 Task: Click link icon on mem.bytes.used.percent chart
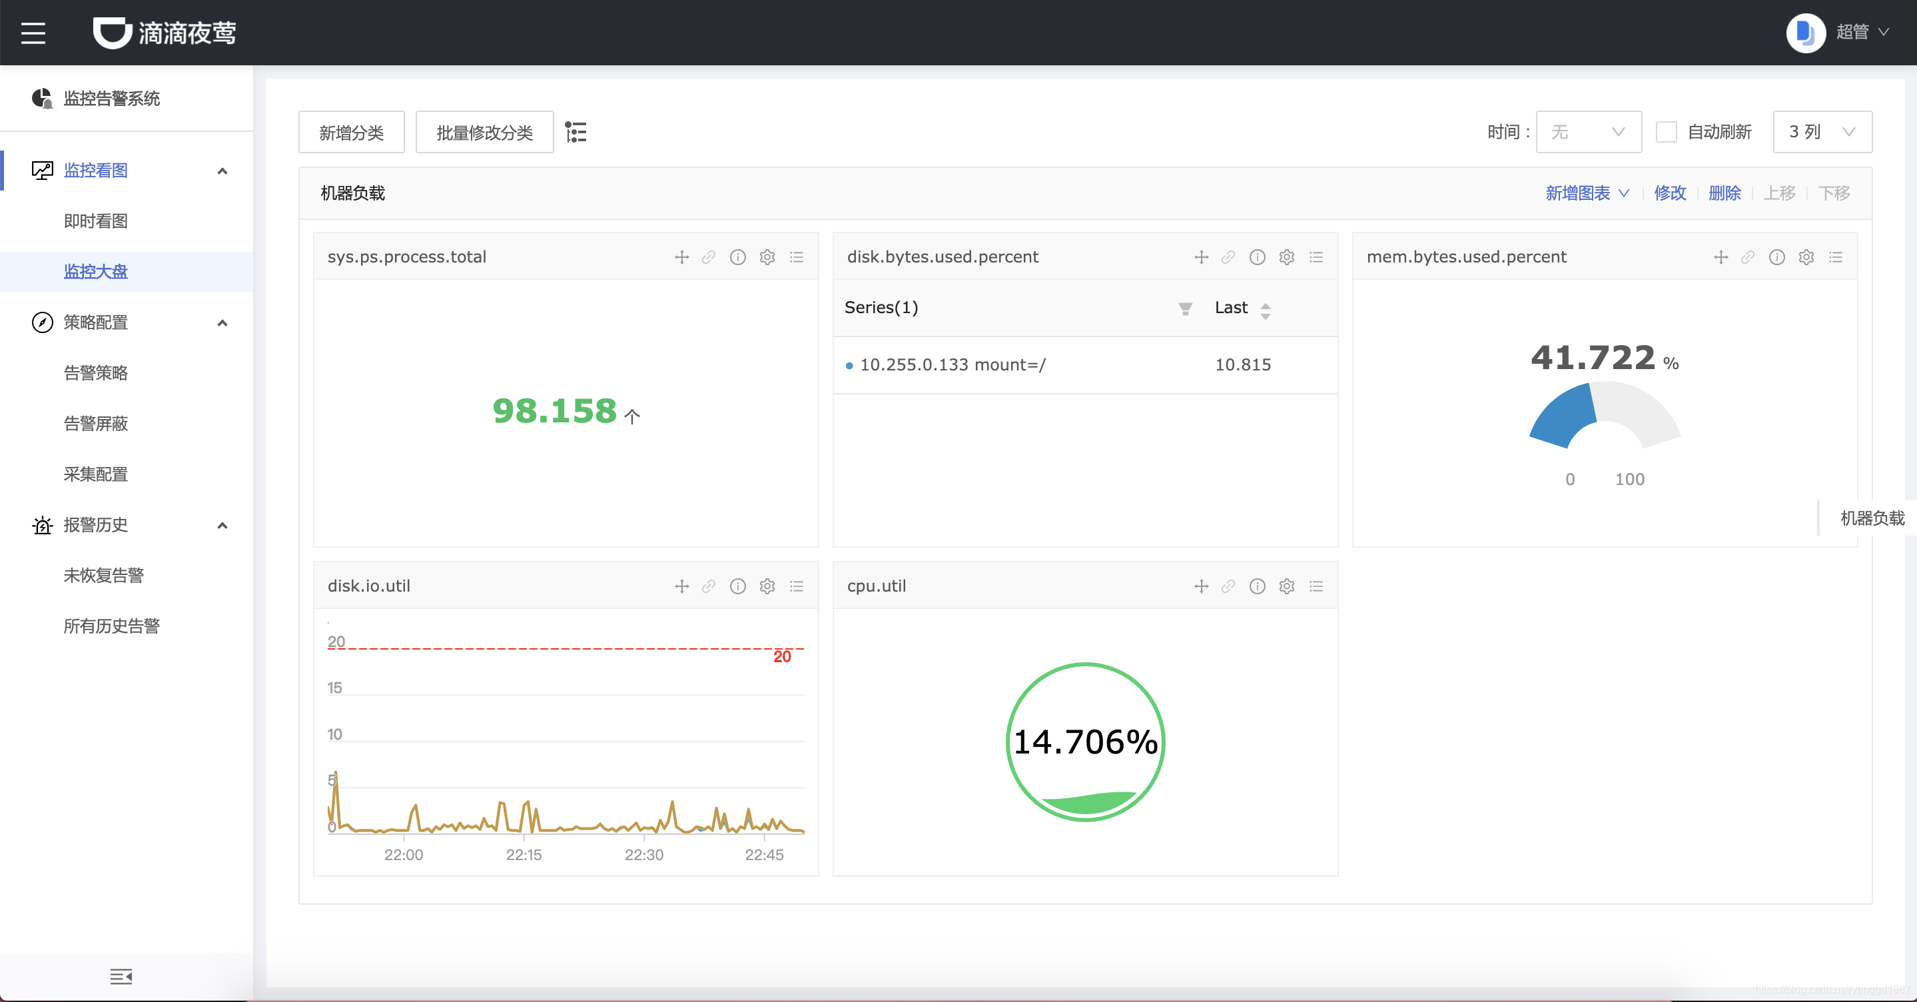pyautogui.click(x=1748, y=256)
